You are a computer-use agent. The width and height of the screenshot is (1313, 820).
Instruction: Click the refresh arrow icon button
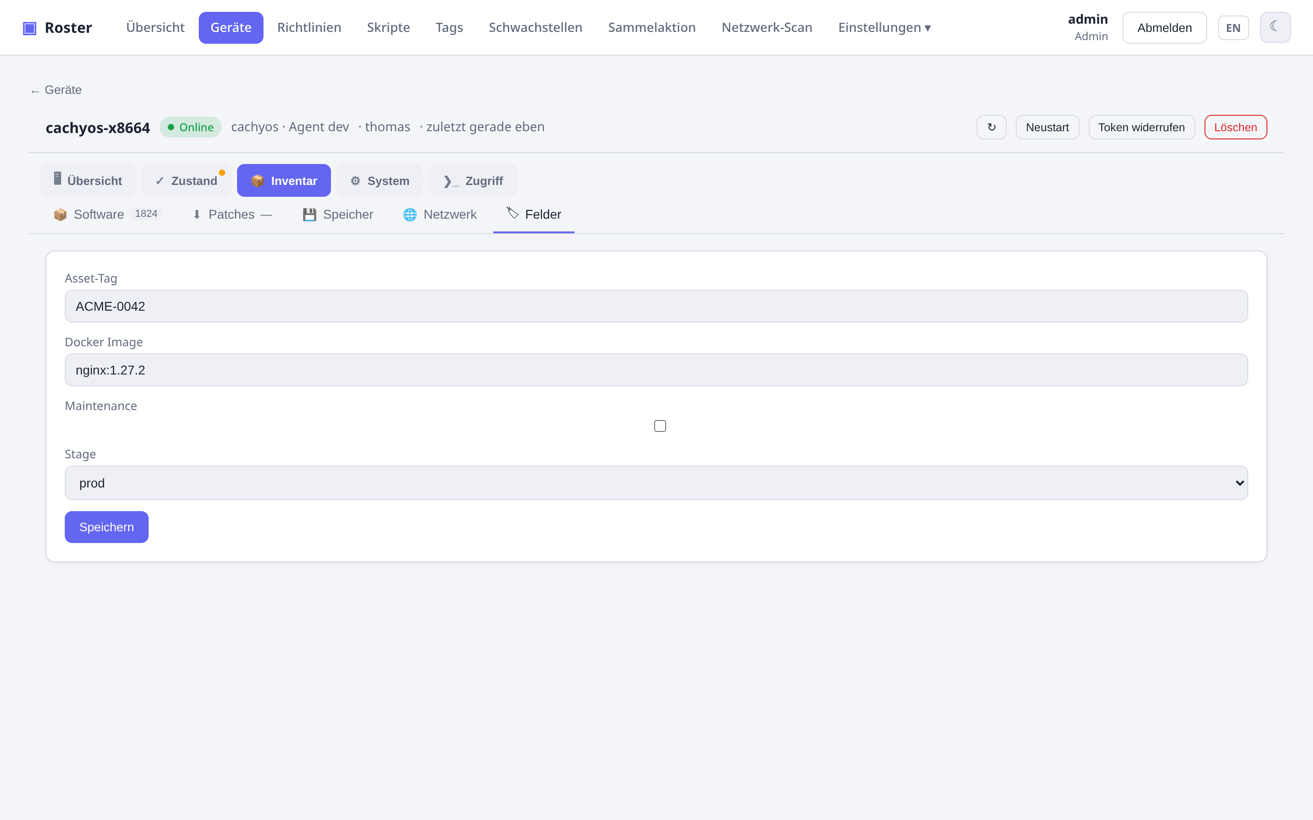[991, 127]
